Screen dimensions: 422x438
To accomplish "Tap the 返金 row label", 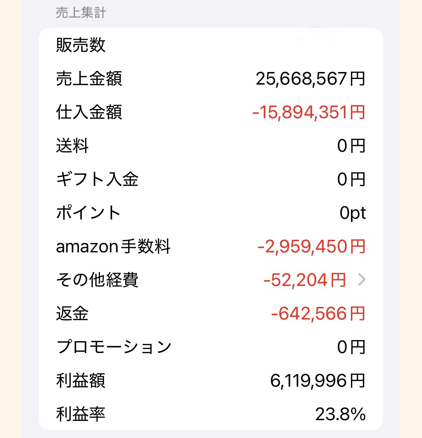I will coord(72,314).
